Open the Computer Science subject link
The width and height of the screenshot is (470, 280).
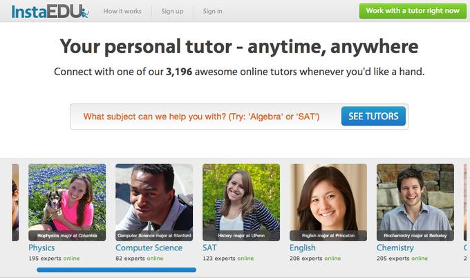(x=149, y=248)
